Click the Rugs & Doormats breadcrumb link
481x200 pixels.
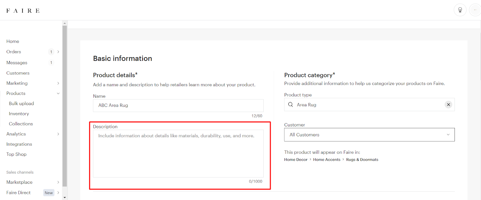point(362,160)
